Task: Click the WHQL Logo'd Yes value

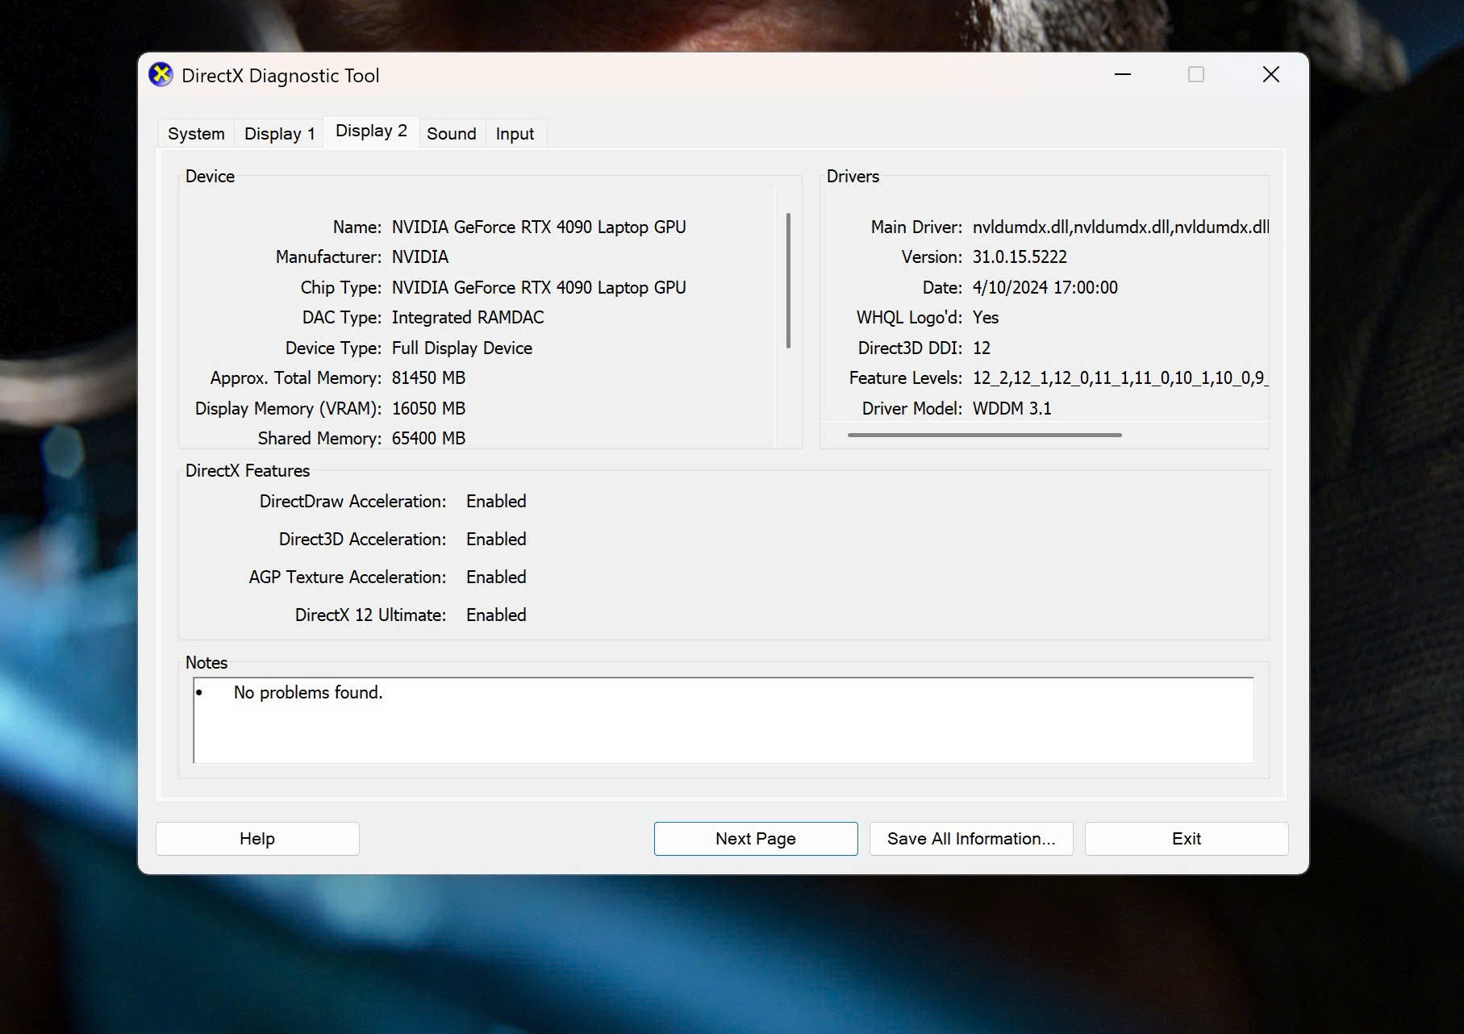Action: pyautogui.click(x=986, y=318)
